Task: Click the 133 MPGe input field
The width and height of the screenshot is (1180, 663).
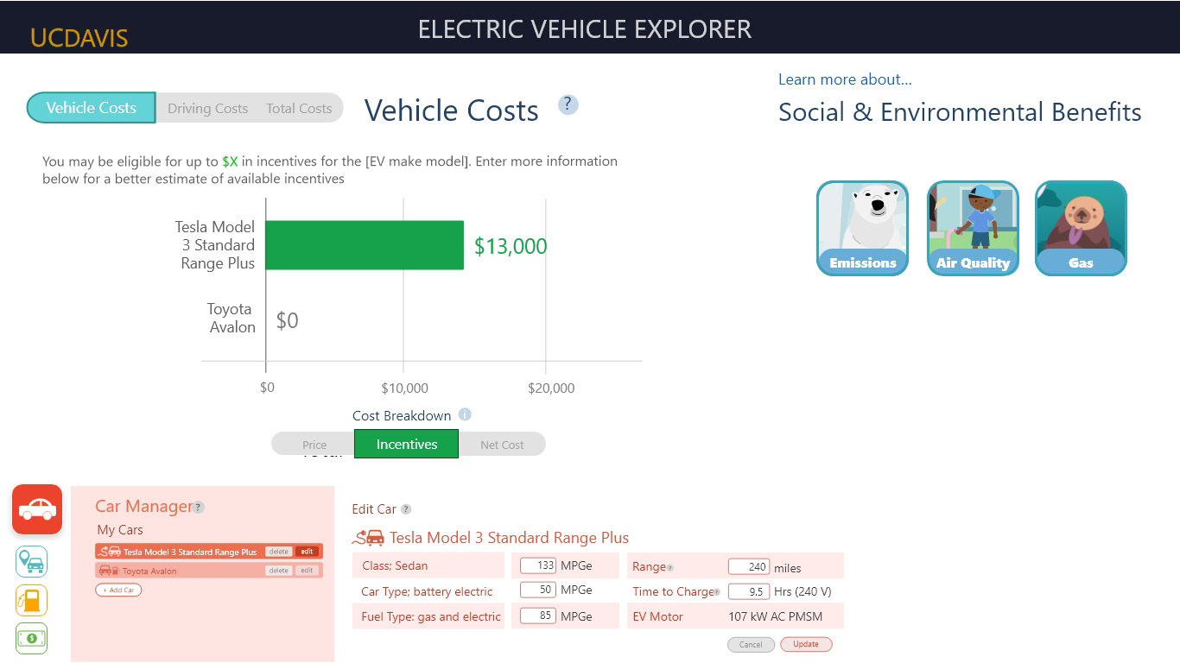Action: pos(538,565)
